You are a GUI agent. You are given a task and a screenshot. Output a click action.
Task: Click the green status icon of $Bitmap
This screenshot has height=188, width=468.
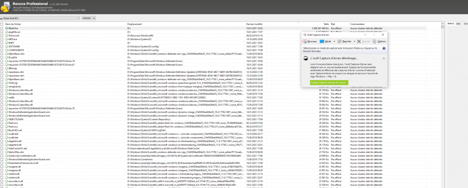(6, 68)
